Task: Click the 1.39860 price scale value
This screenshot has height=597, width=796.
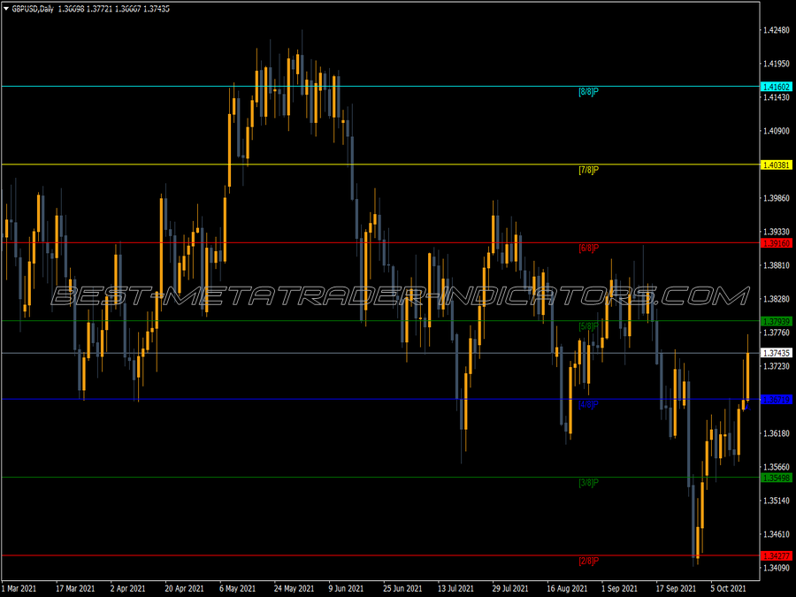Action: point(777,198)
